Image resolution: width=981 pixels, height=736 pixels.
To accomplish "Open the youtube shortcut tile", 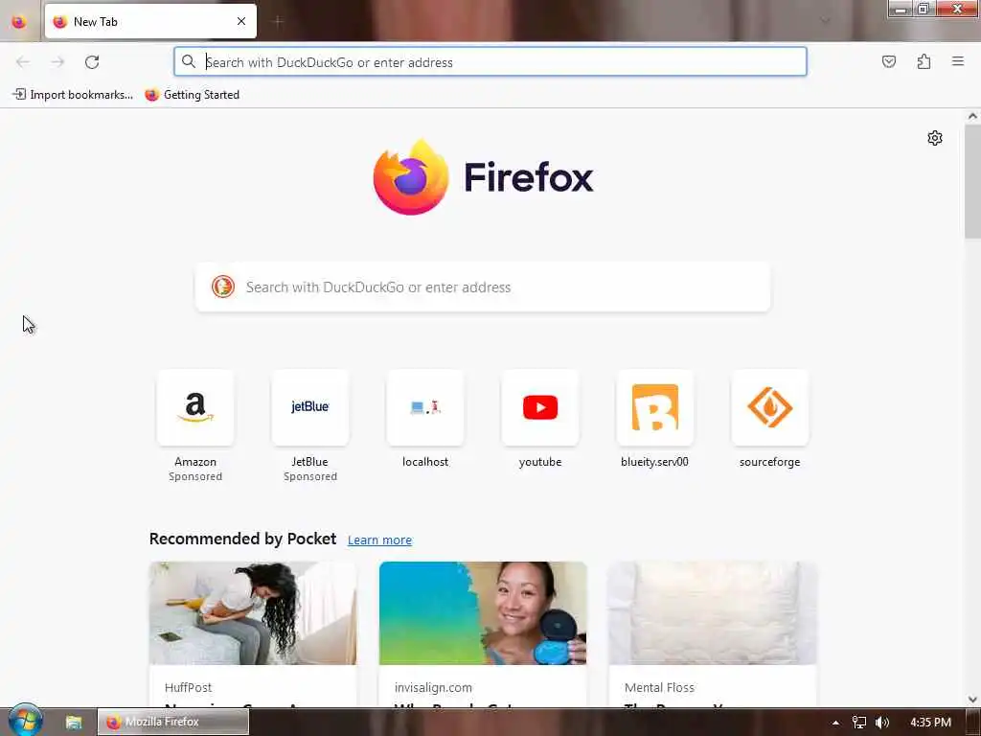I will (540, 407).
